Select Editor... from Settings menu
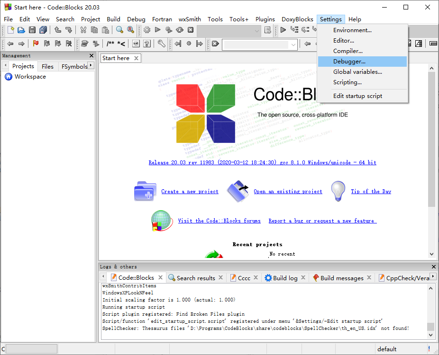439x355 pixels. pyautogui.click(x=362, y=41)
